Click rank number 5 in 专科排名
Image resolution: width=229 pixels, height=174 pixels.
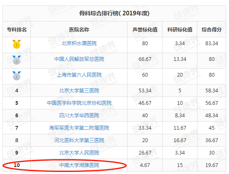click(x=17, y=103)
